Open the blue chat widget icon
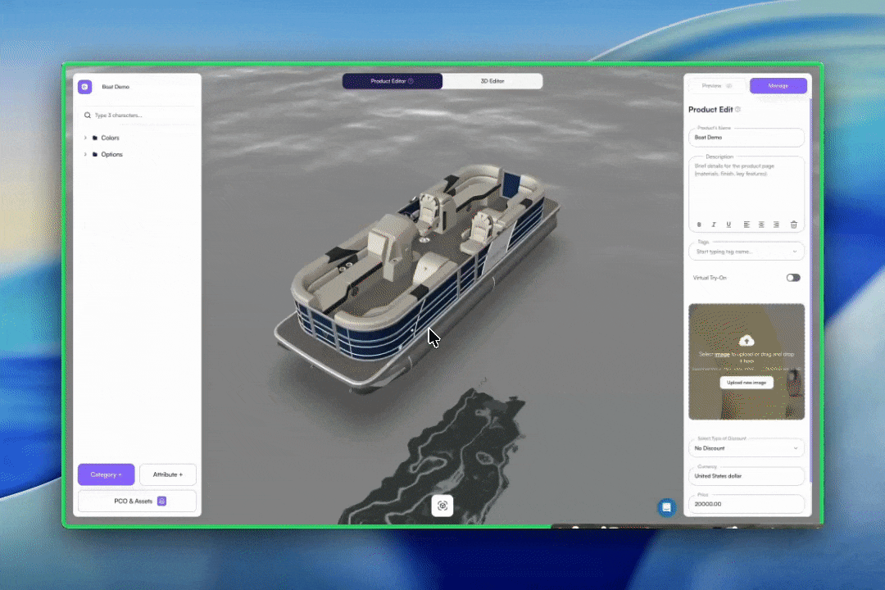The height and width of the screenshot is (590, 885). click(x=666, y=507)
